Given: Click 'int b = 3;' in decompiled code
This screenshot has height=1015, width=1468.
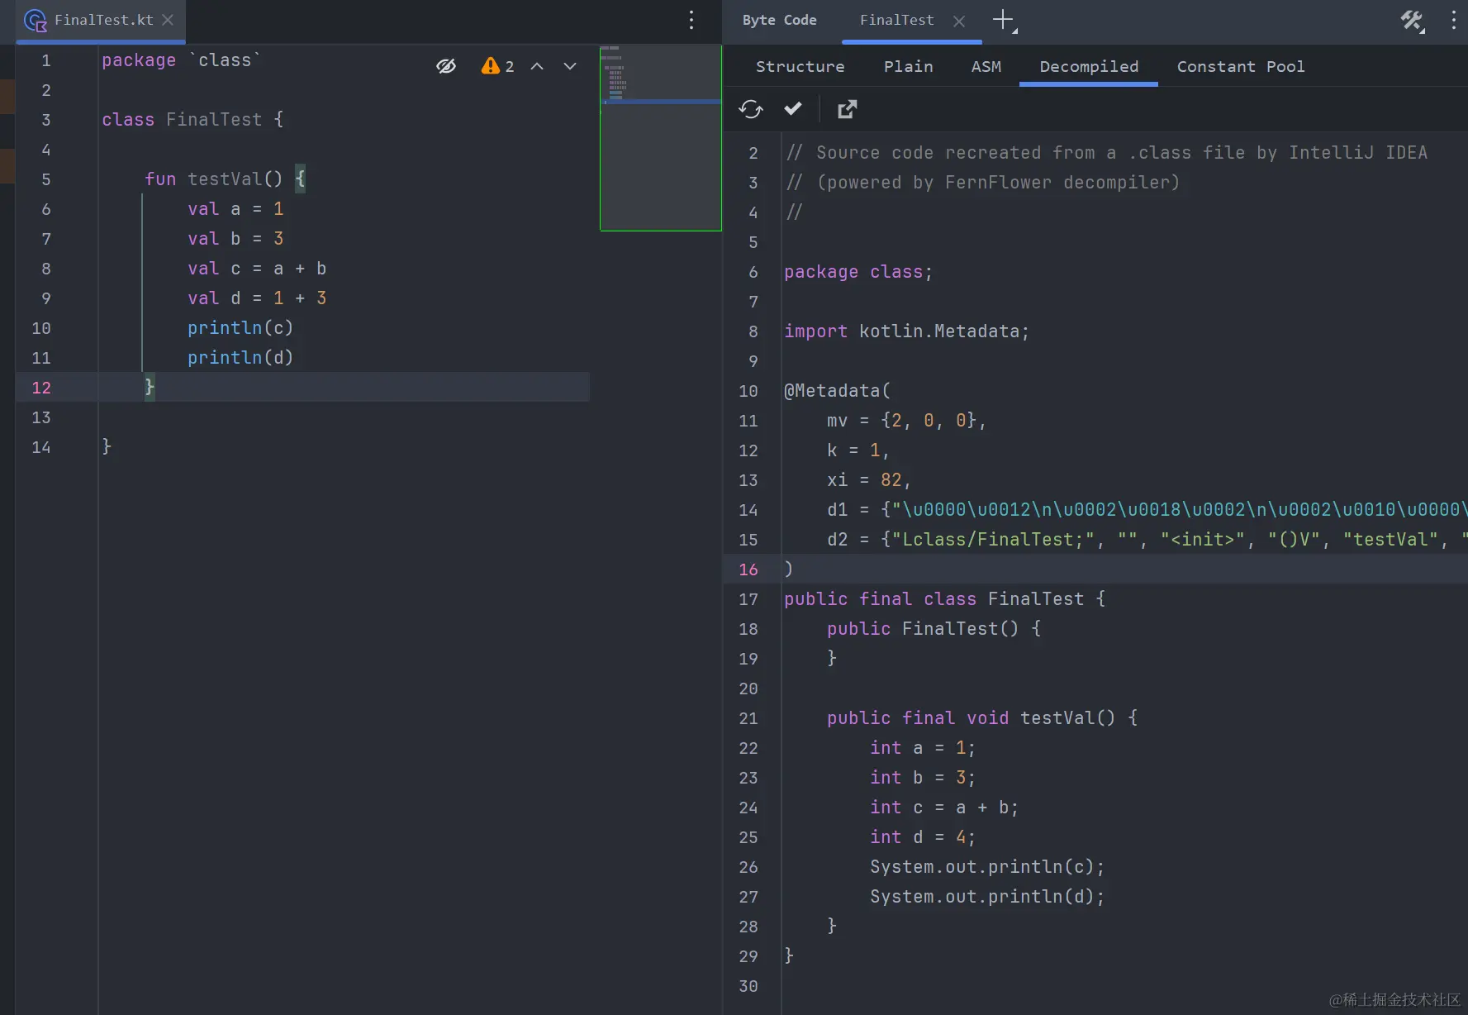Looking at the screenshot, I should (x=923, y=778).
